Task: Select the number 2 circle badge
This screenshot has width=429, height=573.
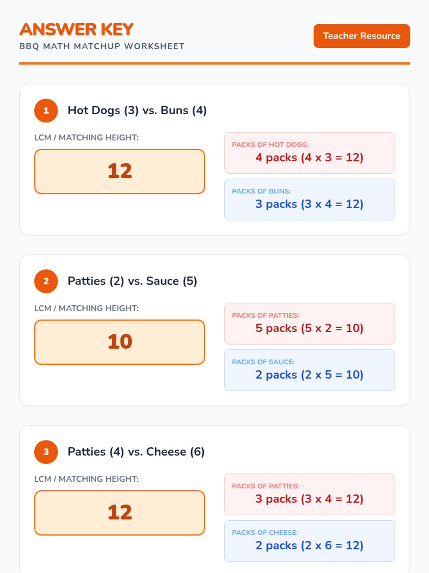Action: (46, 281)
